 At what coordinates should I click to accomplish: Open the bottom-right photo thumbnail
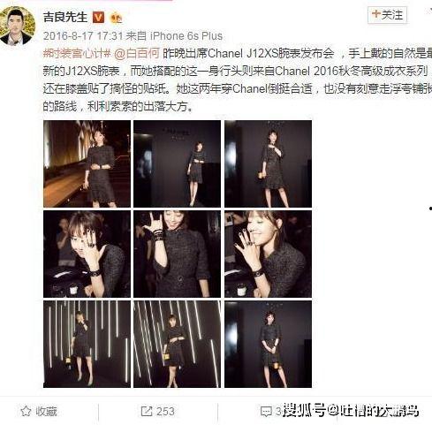click(x=268, y=344)
